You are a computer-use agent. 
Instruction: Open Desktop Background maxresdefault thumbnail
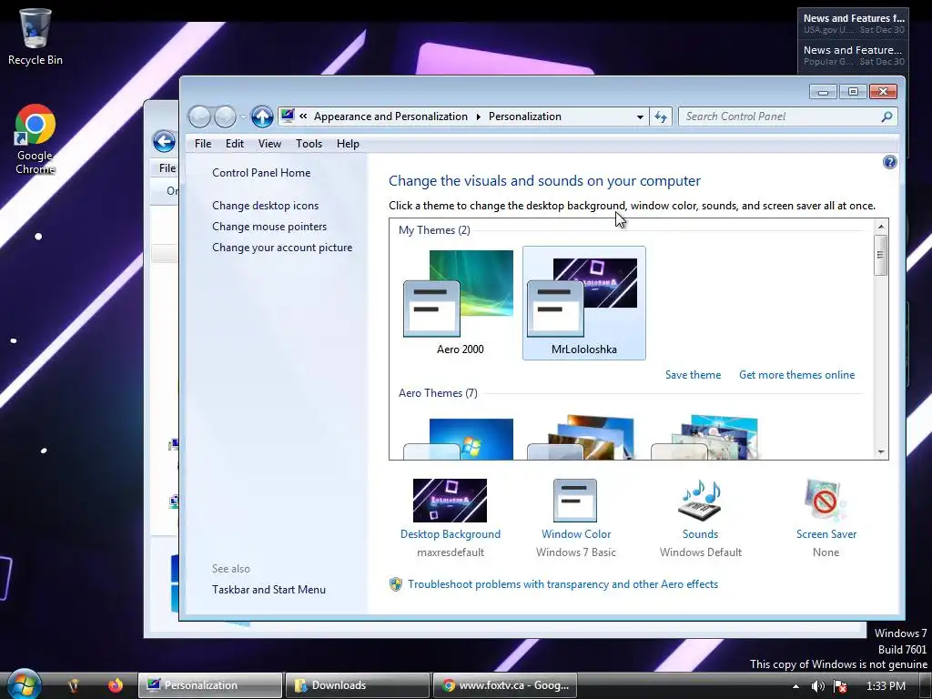pyautogui.click(x=450, y=501)
